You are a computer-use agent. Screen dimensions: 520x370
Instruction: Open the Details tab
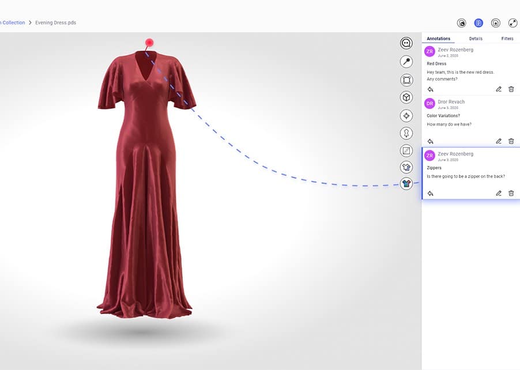476,39
